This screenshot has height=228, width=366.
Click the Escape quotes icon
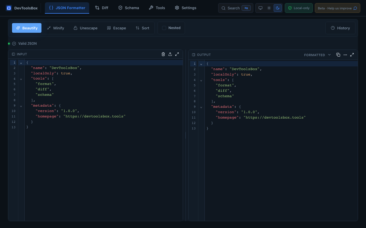coord(109,28)
